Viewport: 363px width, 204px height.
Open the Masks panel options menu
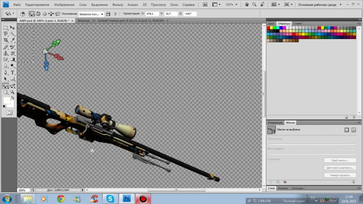coord(358,122)
